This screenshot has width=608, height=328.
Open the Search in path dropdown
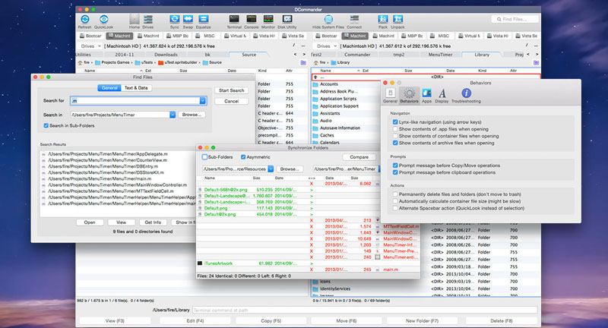174,115
